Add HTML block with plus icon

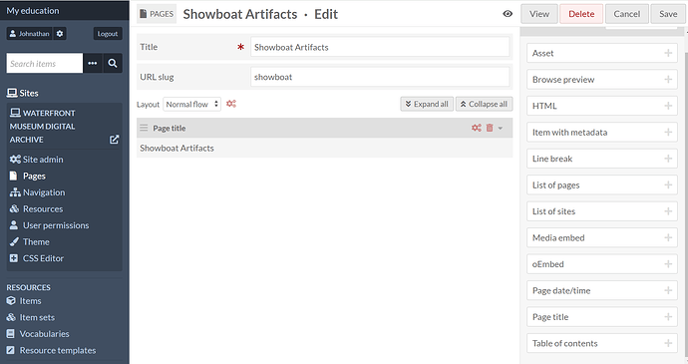click(668, 106)
